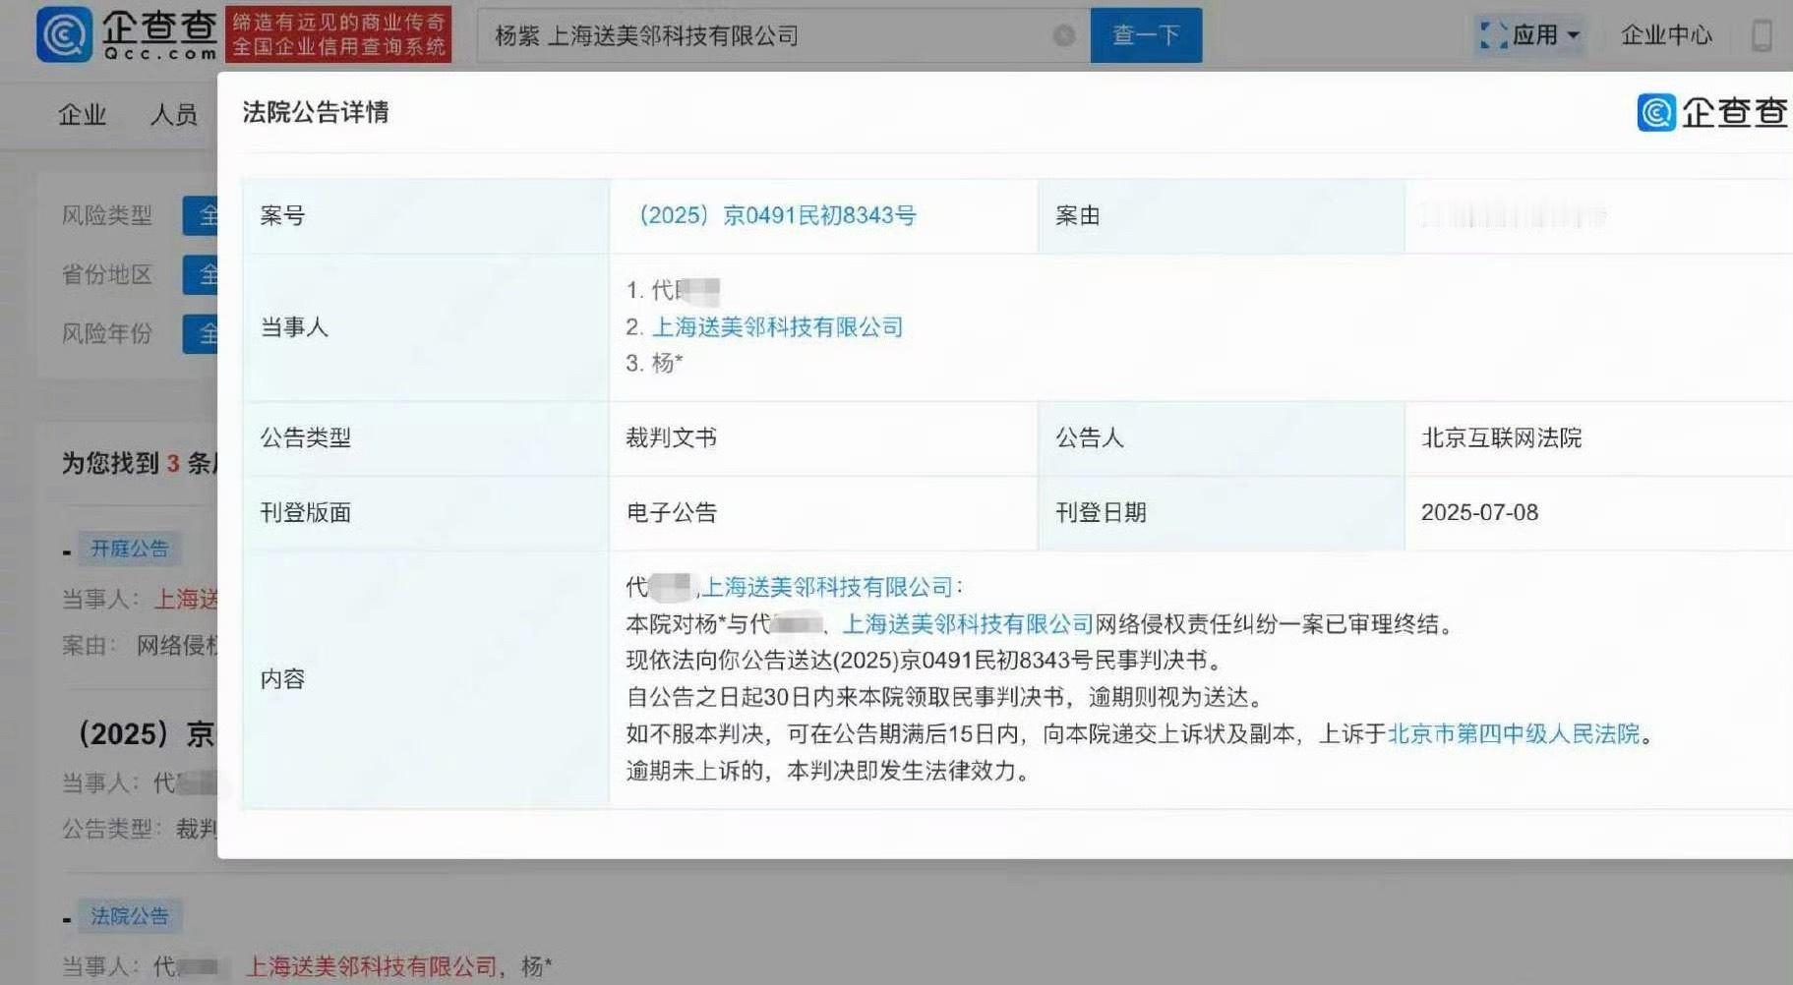This screenshot has width=1793, height=985.
Task: Click the 刊登版面 label cell
Action: click(x=425, y=512)
